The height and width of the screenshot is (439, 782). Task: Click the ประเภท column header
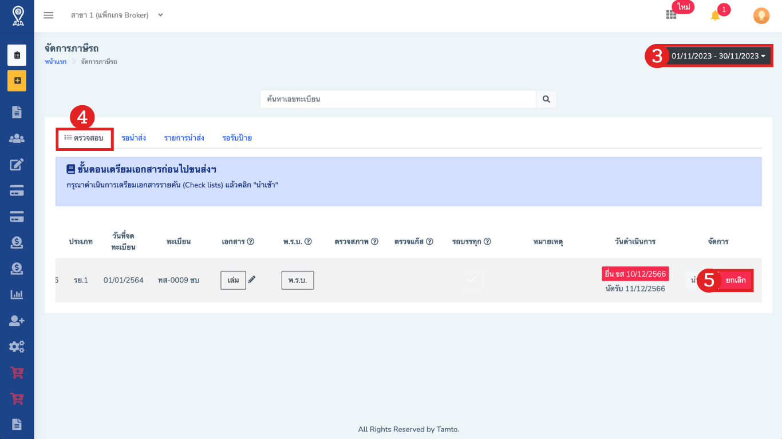pos(81,241)
